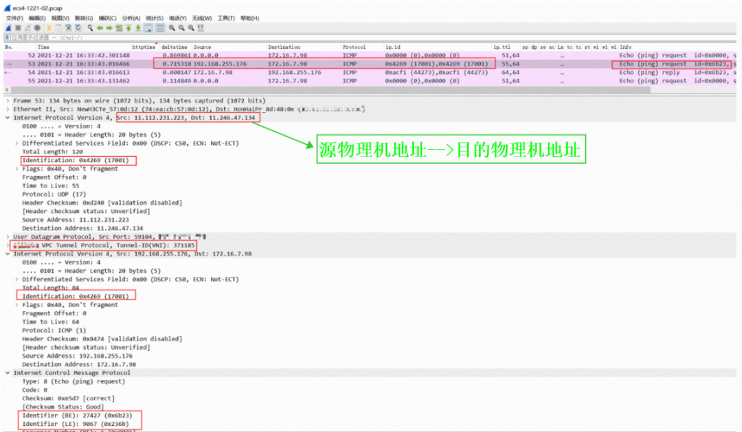Screen dimensions: 742x432
Task: Expand the VPC Tunnel Protocol node
Action: 8,245
